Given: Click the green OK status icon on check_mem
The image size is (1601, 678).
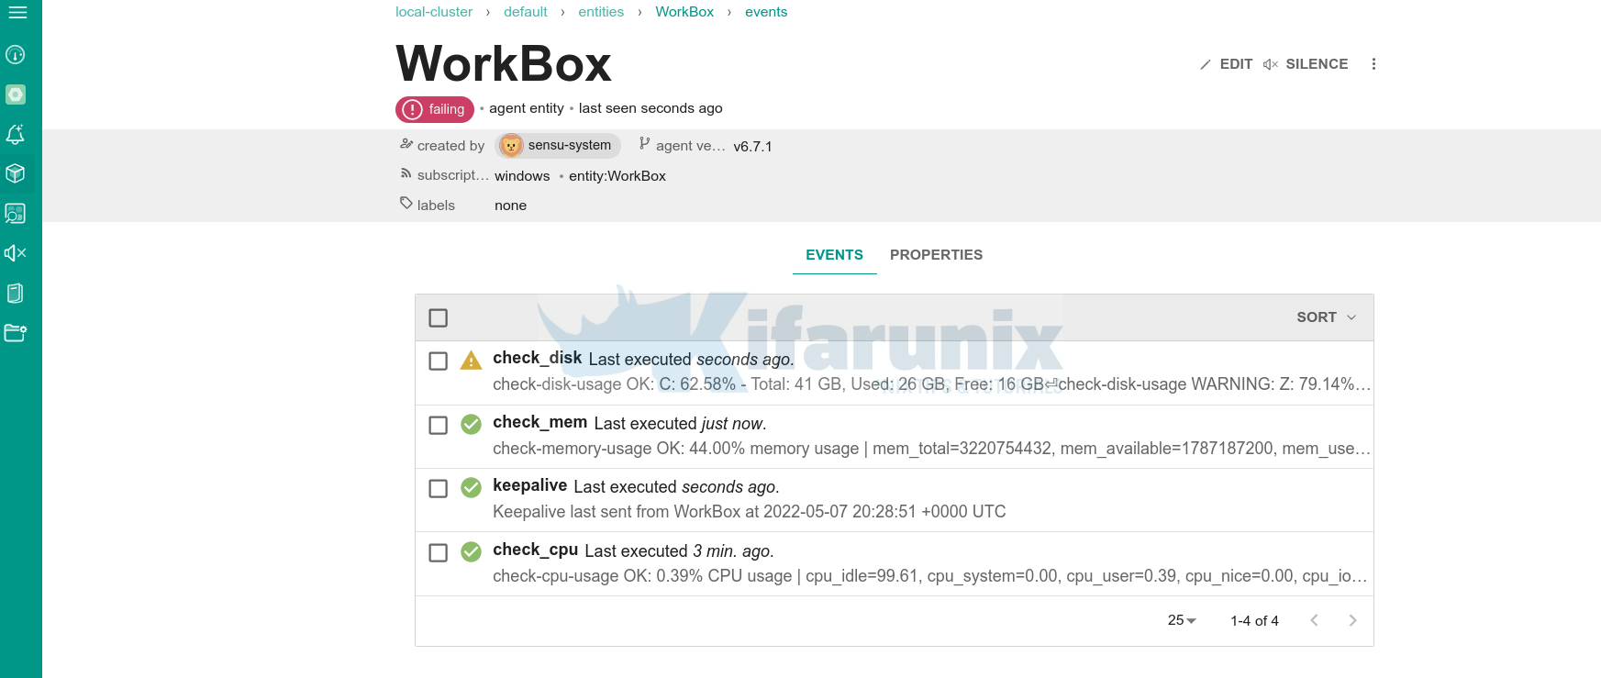Looking at the screenshot, I should tap(471, 425).
